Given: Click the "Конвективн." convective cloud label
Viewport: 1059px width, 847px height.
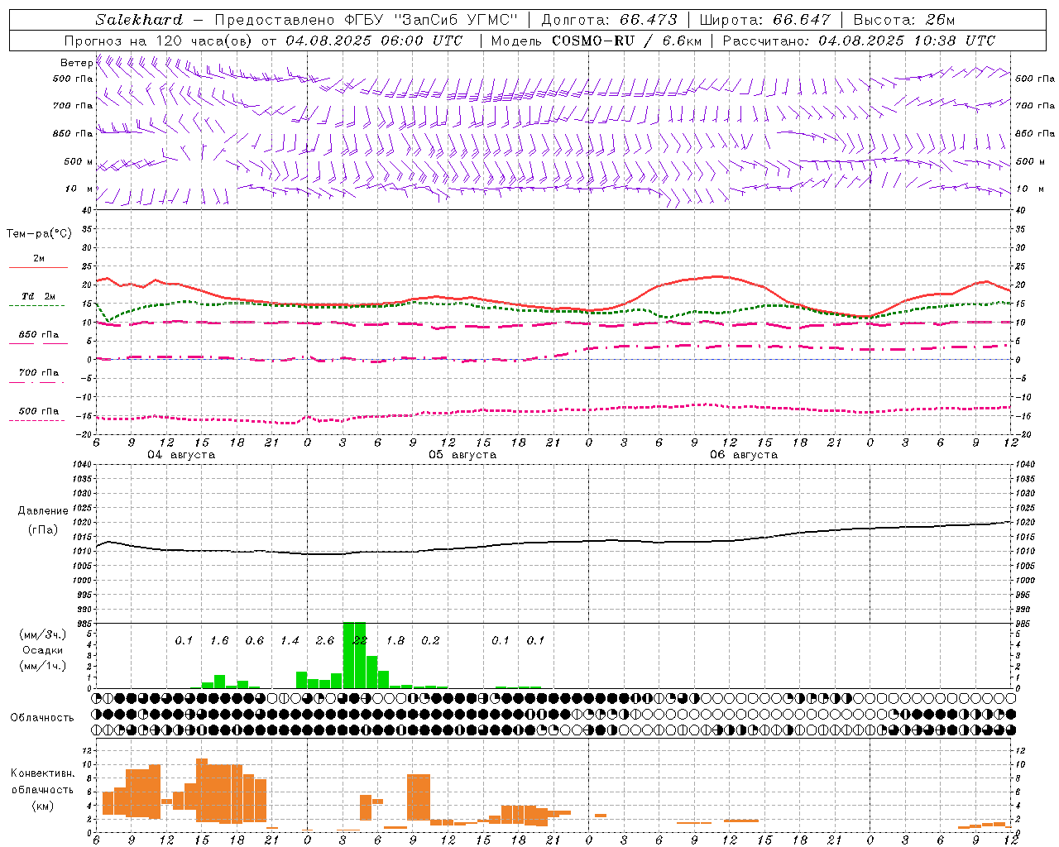Looking at the screenshot, I should click(x=42, y=773).
